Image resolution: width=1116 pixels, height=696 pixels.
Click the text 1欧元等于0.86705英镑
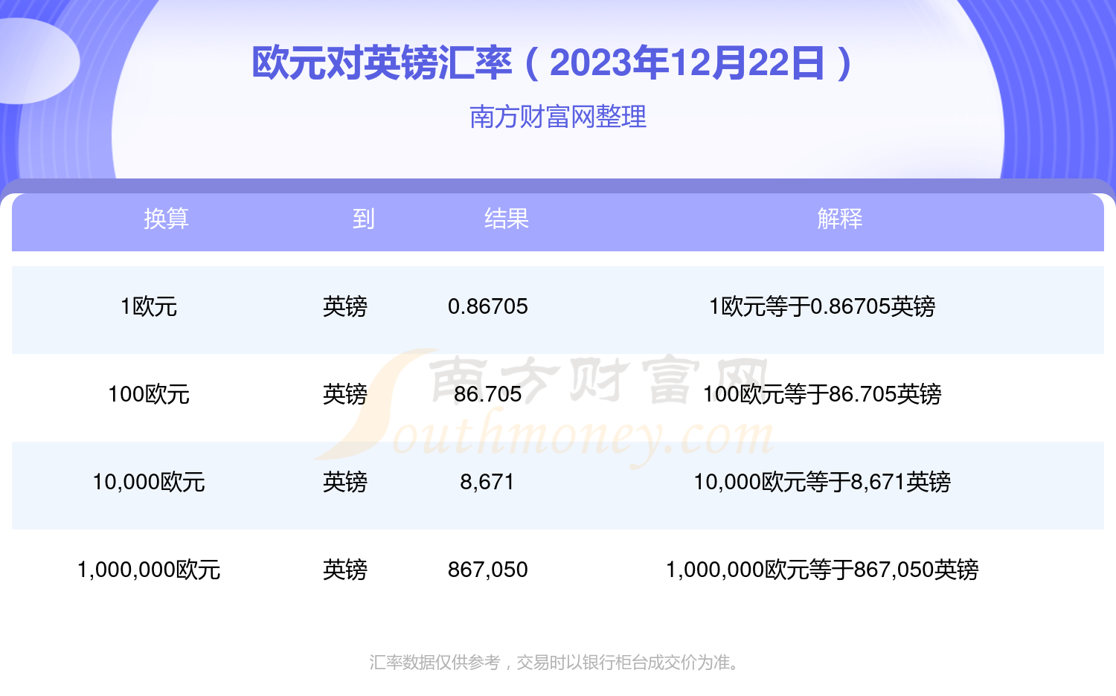pyautogui.click(x=822, y=306)
